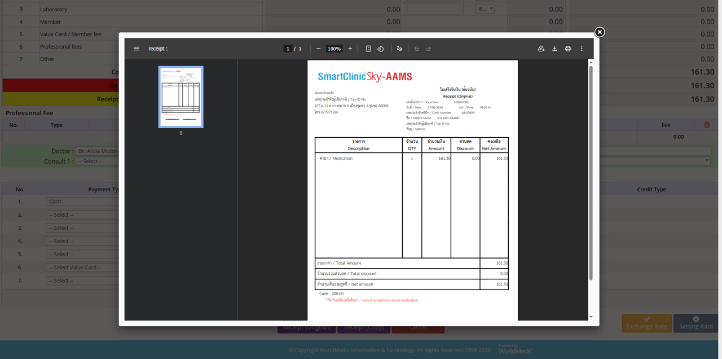Click Setting Rate button
722x359 pixels.
click(695, 323)
